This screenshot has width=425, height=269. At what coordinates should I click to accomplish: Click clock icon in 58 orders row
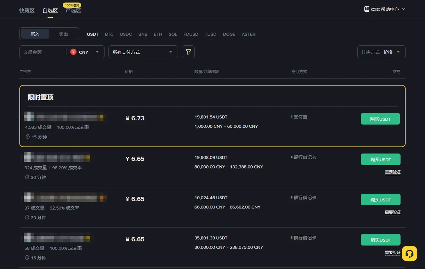[27, 258]
